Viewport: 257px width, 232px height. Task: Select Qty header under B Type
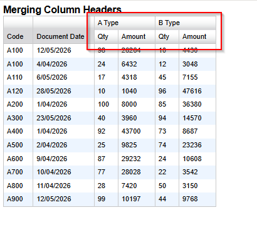pyautogui.click(x=167, y=36)
